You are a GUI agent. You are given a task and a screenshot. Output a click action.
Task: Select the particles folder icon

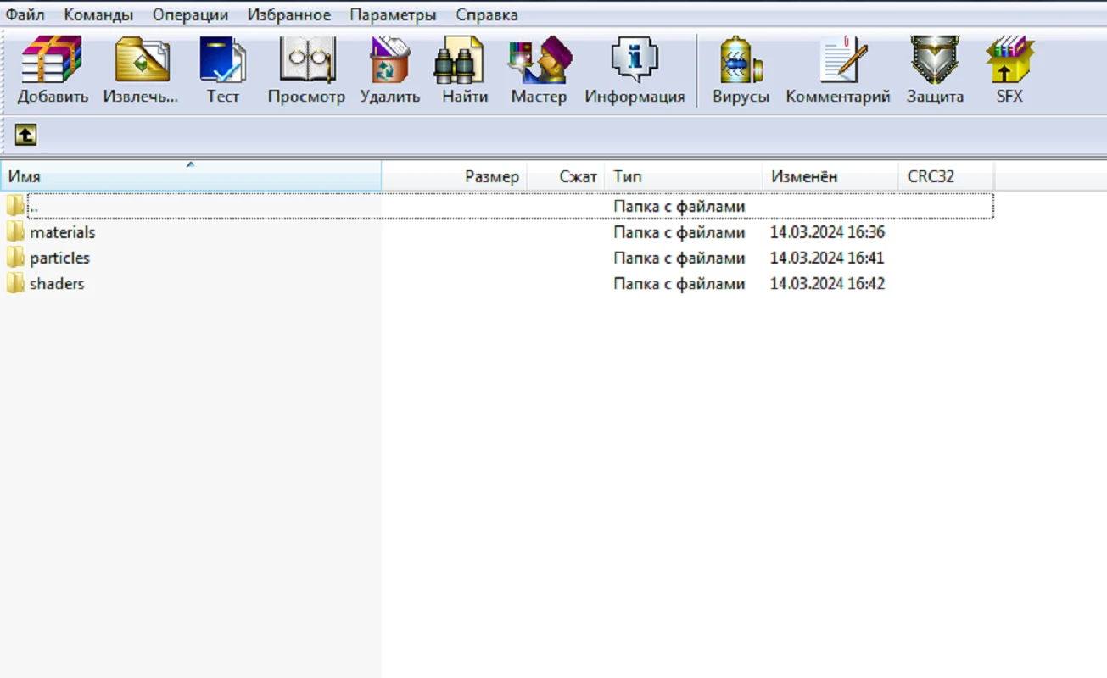pos(15,258)
